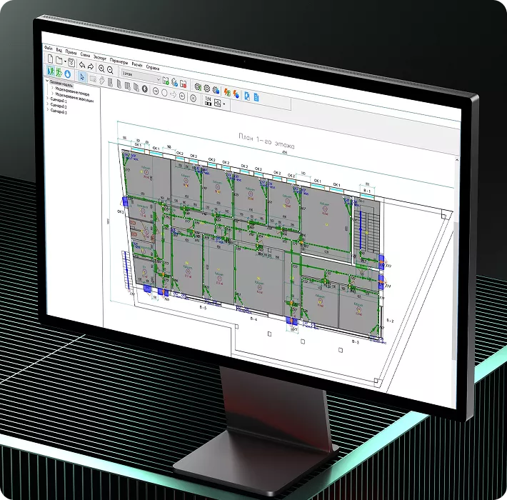Screen dimensions: 507x500
Task: Click the План 1-го этажа title
Action: tap(267, 141)
